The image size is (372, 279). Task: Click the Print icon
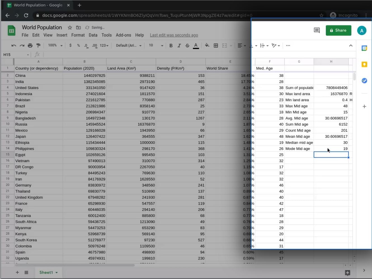point(30,46)
